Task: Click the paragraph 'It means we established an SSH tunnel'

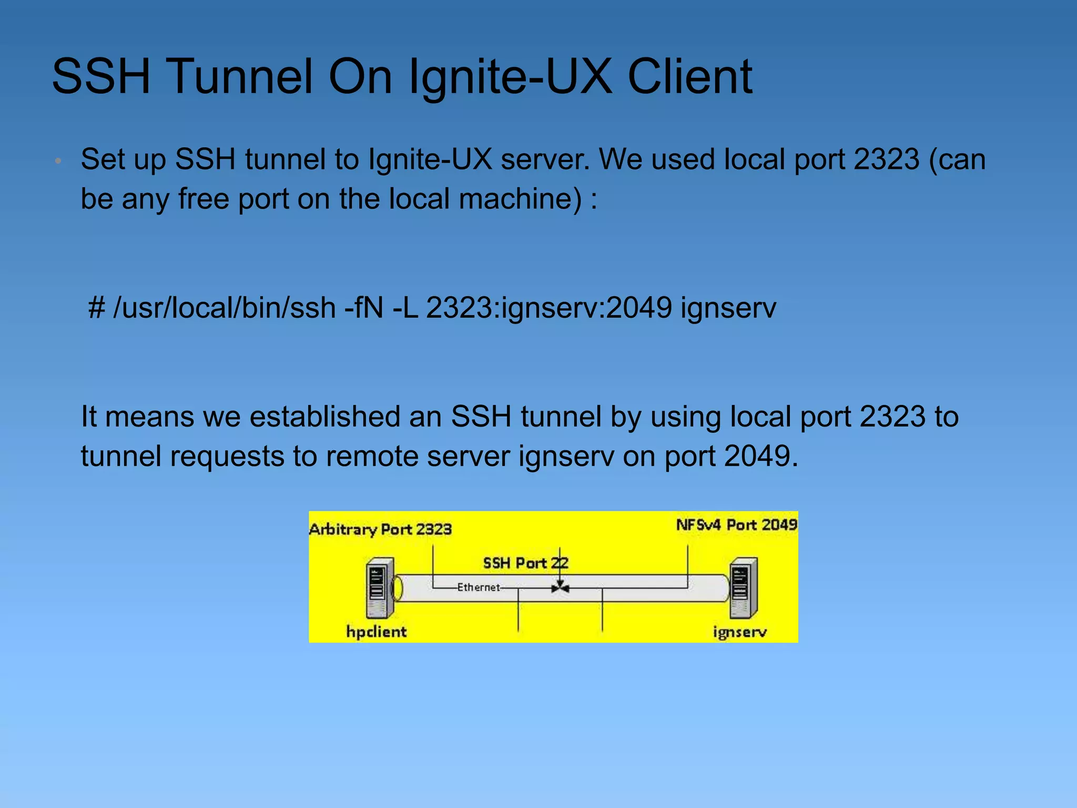Action: (520, 436)
